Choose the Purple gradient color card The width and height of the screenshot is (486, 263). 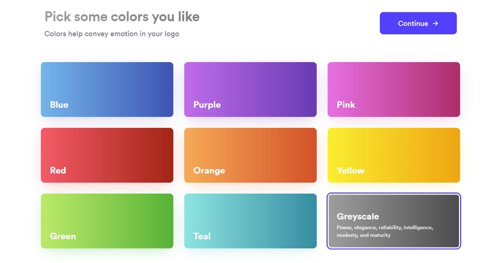coord(250,89)
